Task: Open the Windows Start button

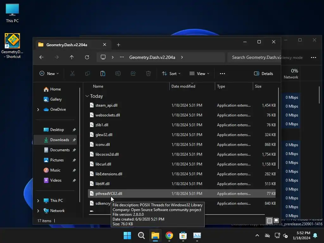Action: pos(127,235)
